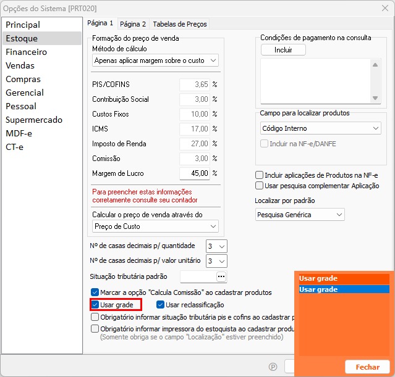Viewport: 395px width, 377px height.
Task: Click the Margem de Lucro input field
Action: [194, 173]
